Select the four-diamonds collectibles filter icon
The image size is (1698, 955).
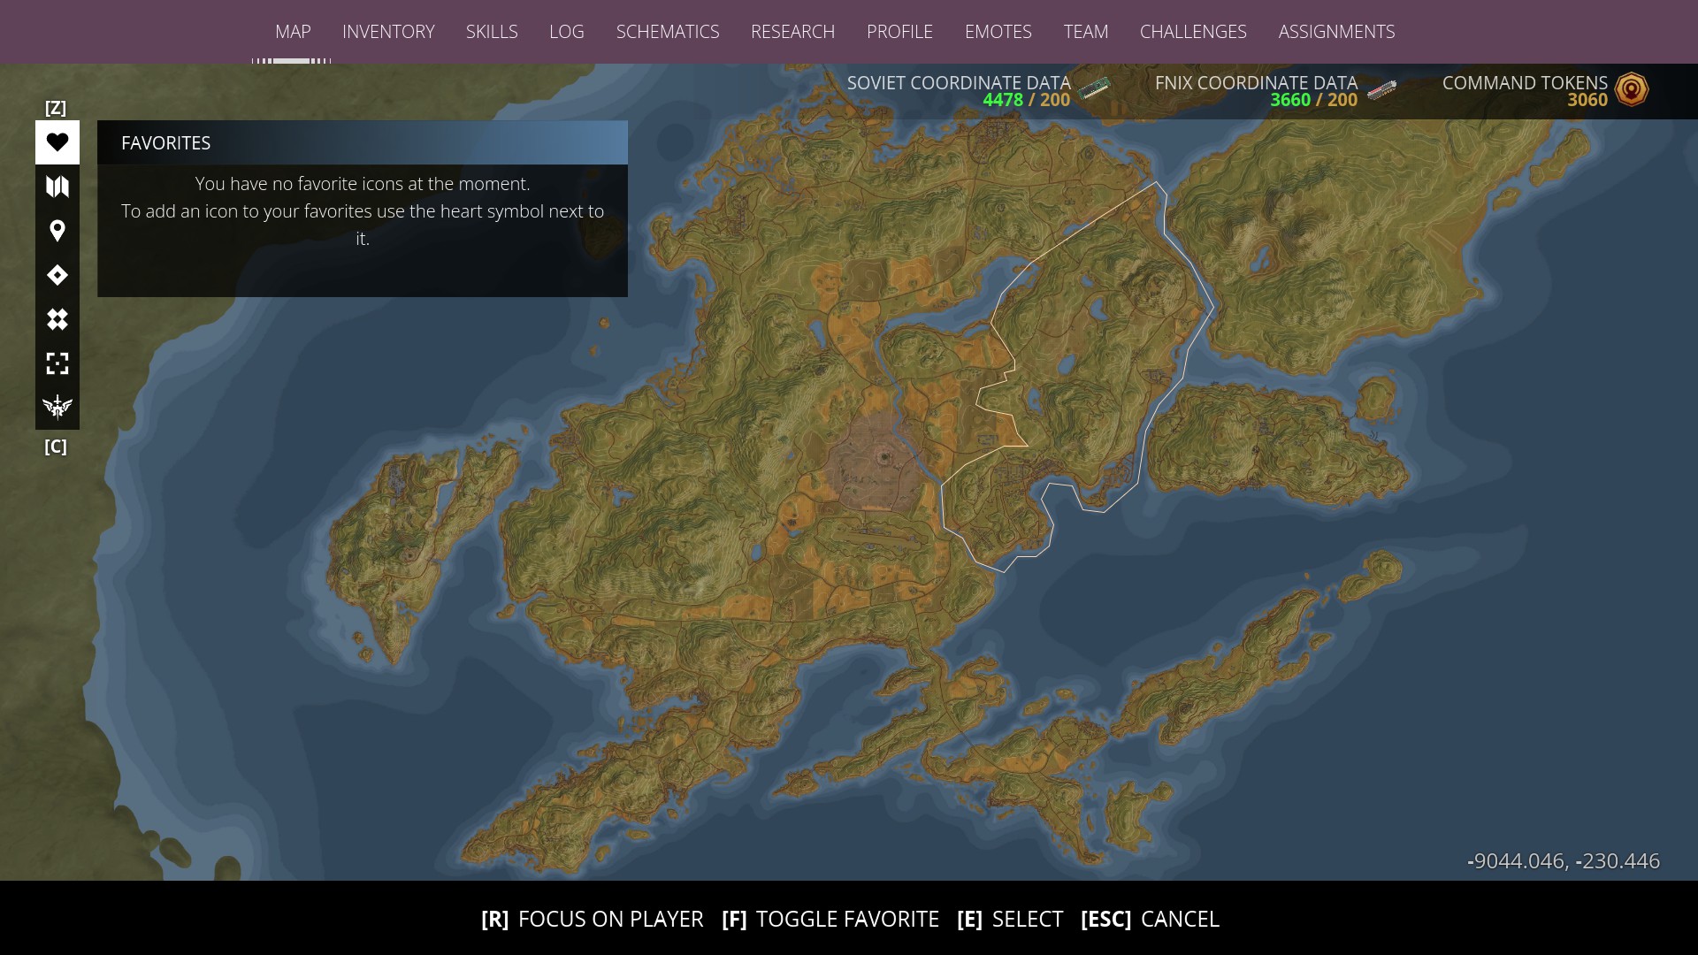click(57, 319)
